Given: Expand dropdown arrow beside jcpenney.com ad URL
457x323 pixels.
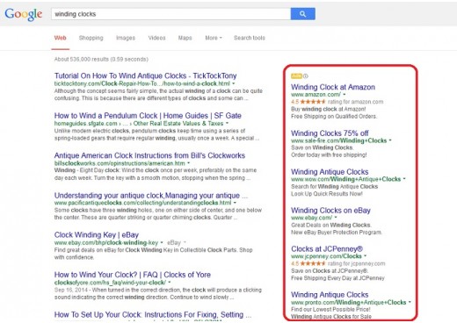Looking at the screenshot, I should point(365,256).
